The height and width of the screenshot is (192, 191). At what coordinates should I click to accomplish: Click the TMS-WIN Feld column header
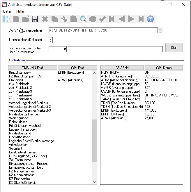33,68
